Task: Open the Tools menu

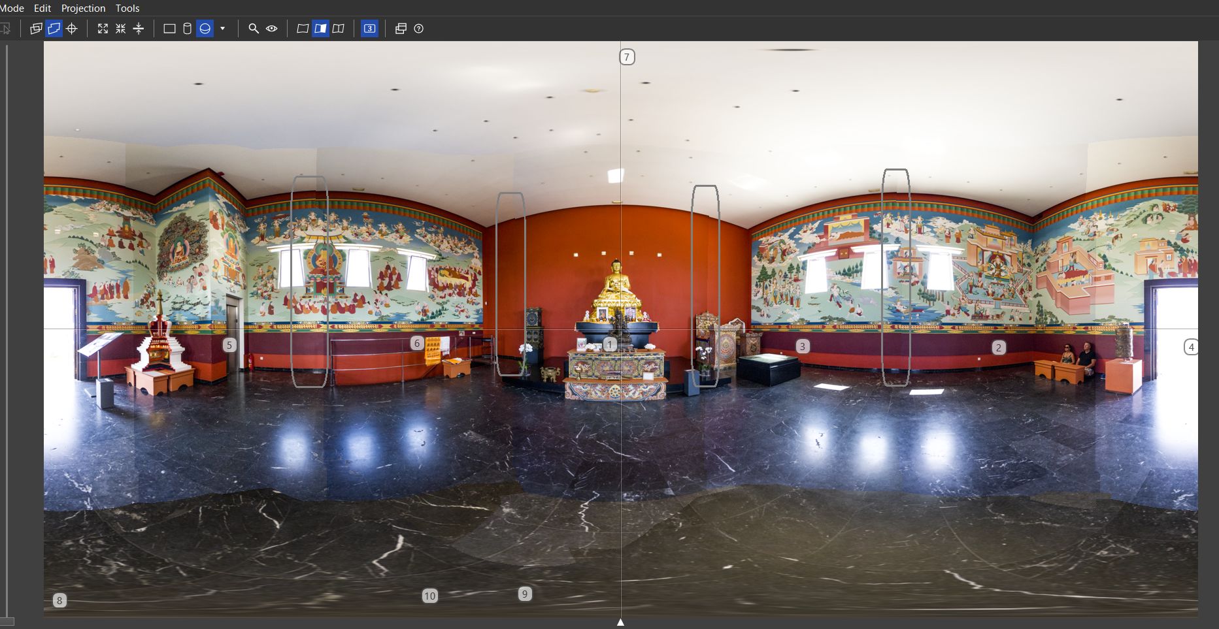Action: pyautogui.click(x=127, y=8)
